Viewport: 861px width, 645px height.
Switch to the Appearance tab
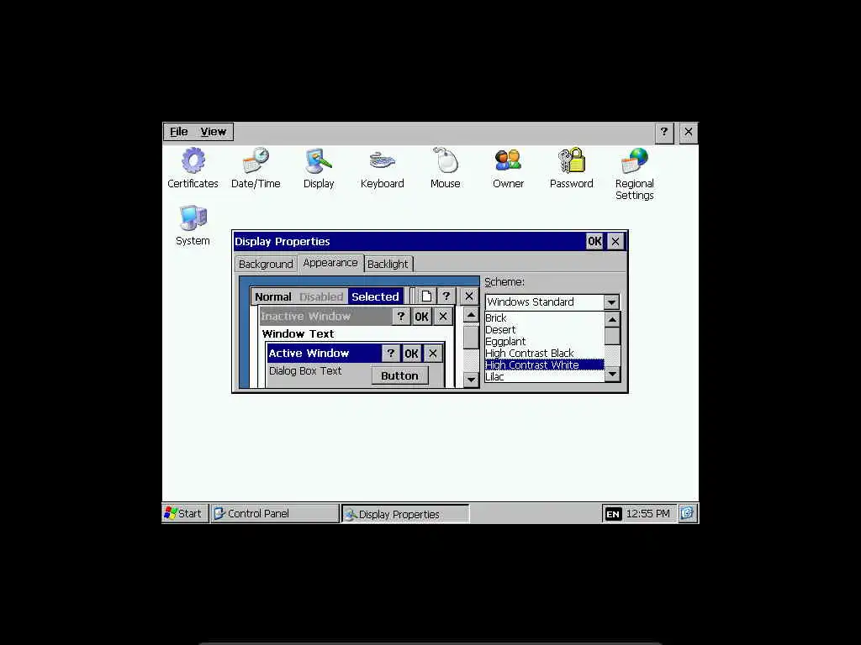tap(330, 263)
